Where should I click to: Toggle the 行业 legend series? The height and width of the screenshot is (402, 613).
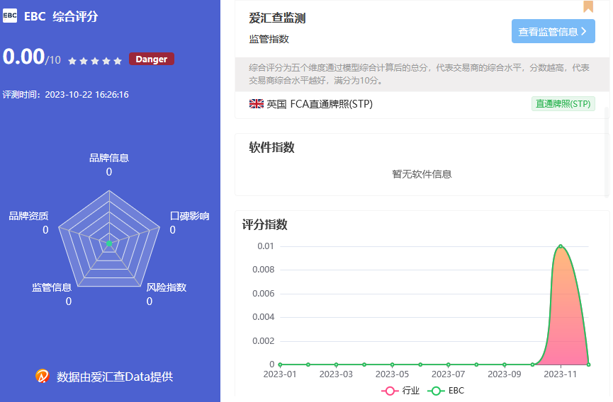[x=400, y=390]
